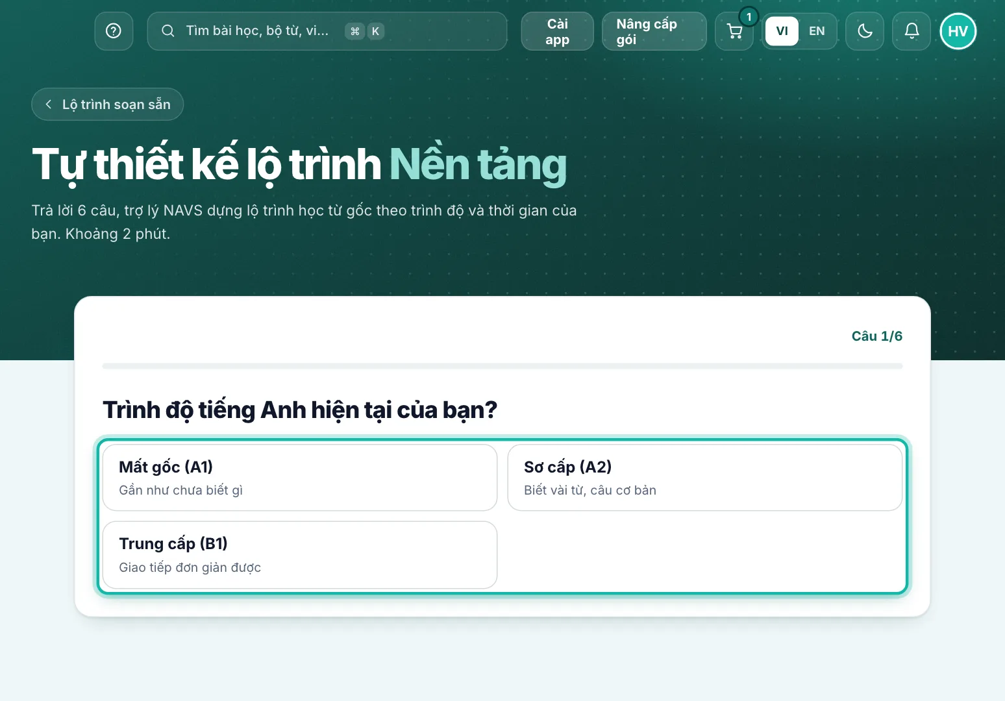Focus the lesson search field

327,31
